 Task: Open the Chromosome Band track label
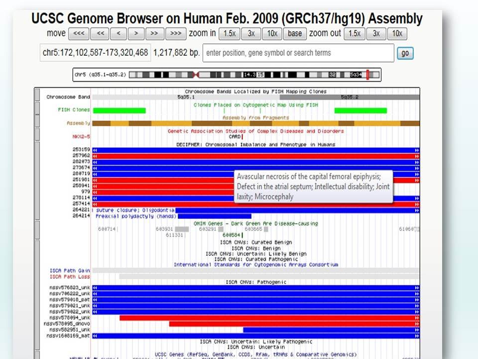68,97
